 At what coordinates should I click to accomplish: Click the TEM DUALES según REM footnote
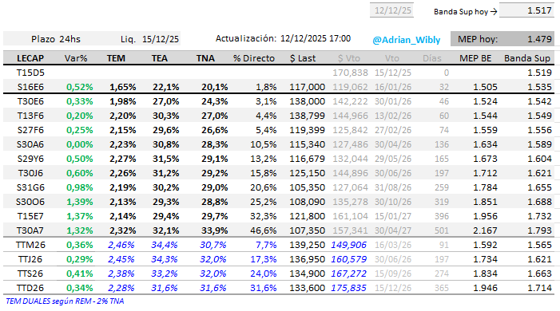(65, 301)
